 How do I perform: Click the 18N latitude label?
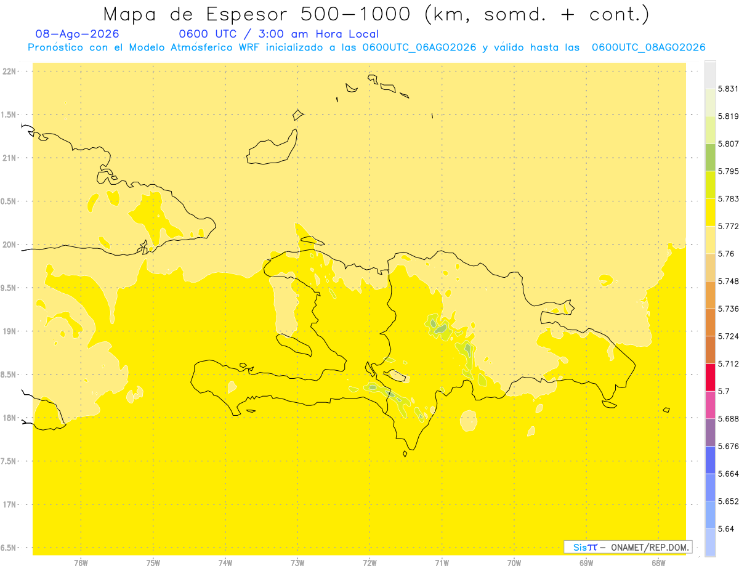click(10, 418)
